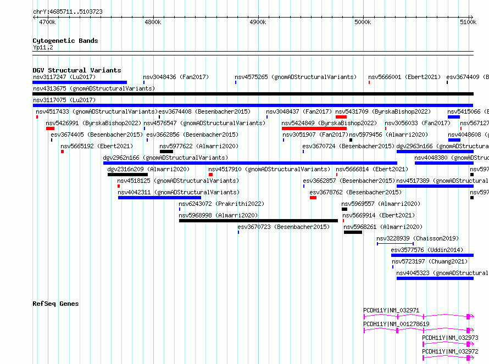The image size is (489, 364).
Task: Click the red bar under nsv5426991
Action: coord(50,128)
